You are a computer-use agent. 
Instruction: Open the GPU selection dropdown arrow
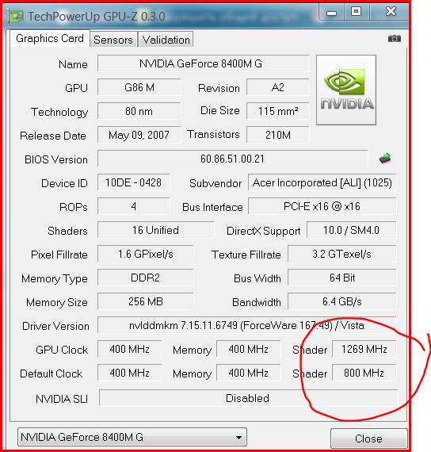(238, 437)
